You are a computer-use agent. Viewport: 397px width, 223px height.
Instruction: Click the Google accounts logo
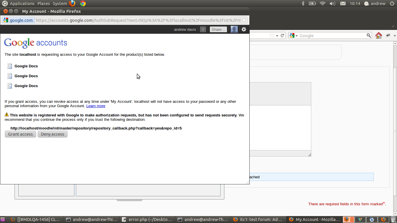click(x=35, y=43)
